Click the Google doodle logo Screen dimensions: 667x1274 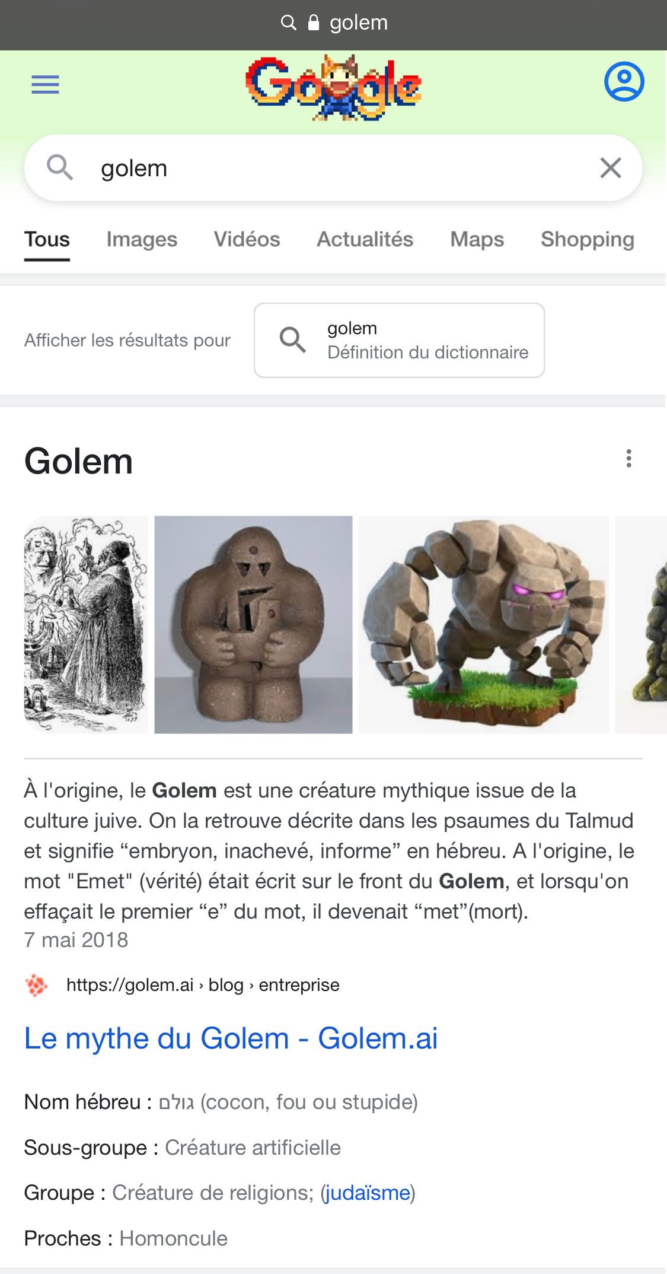pyautogui.click(x=334, y=87)
